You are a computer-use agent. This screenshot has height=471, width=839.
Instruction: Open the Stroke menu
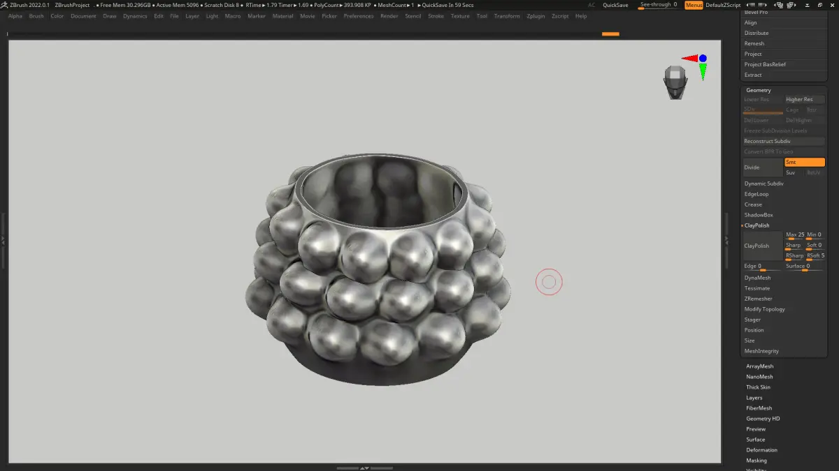tap(436, 16)
